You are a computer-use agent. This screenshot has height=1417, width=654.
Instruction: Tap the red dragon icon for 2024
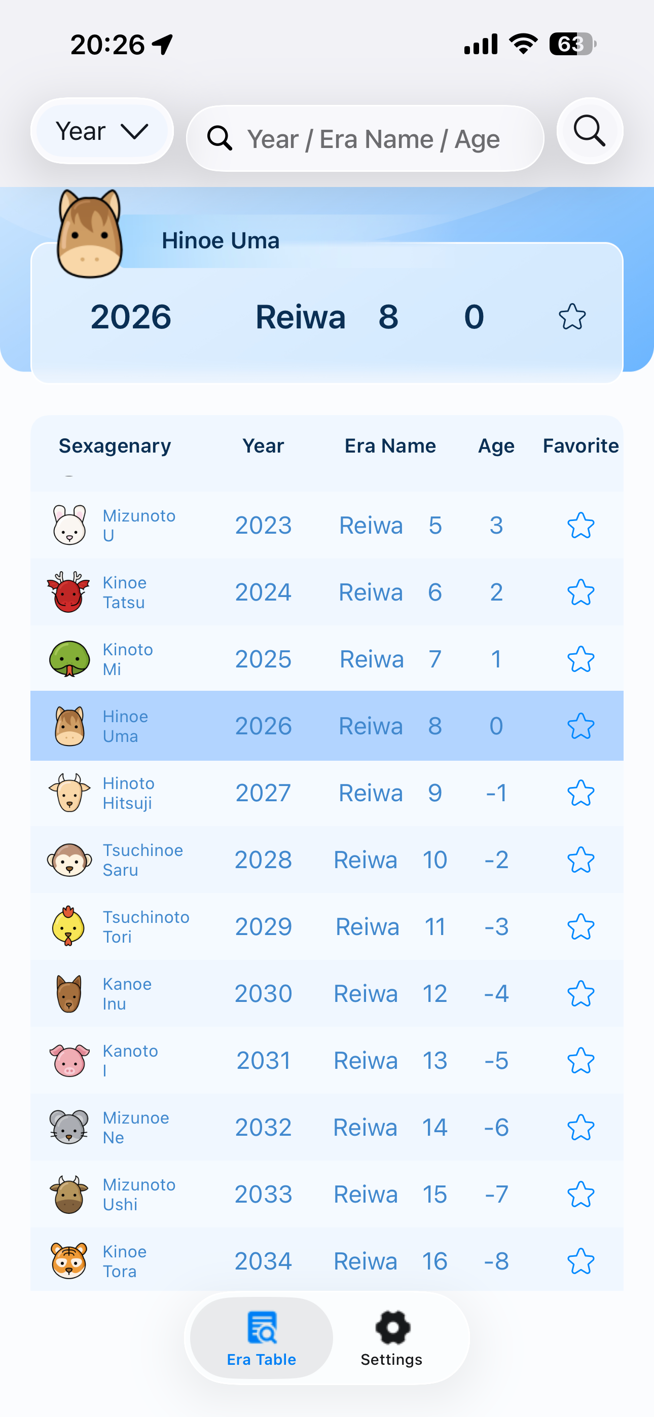click(x=69, y=592)
